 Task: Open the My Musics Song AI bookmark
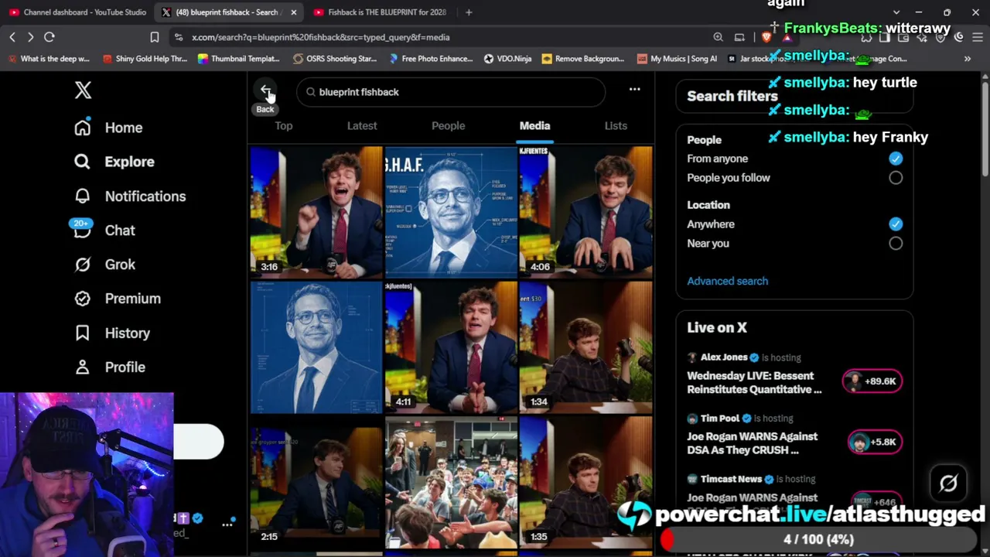[678, 59]
